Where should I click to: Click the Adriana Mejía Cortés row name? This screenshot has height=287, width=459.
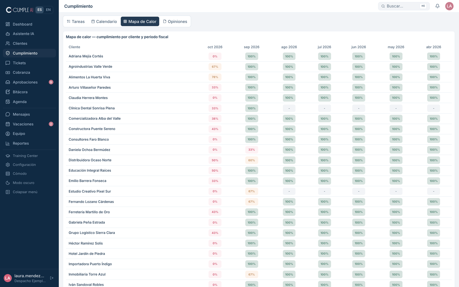pyautogui.click(x=86, y=56)
